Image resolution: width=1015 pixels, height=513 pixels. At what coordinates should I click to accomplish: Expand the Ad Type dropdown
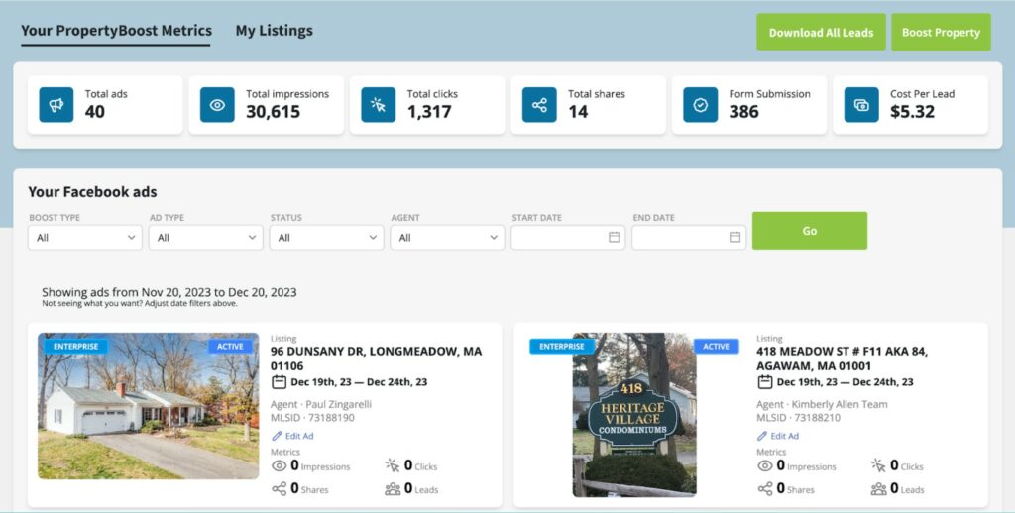click(x=206, y=238)
